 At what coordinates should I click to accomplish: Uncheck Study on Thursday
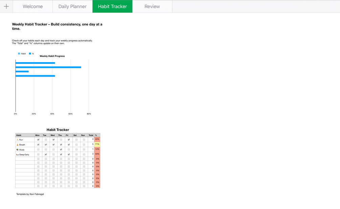[x=61, y=150]
